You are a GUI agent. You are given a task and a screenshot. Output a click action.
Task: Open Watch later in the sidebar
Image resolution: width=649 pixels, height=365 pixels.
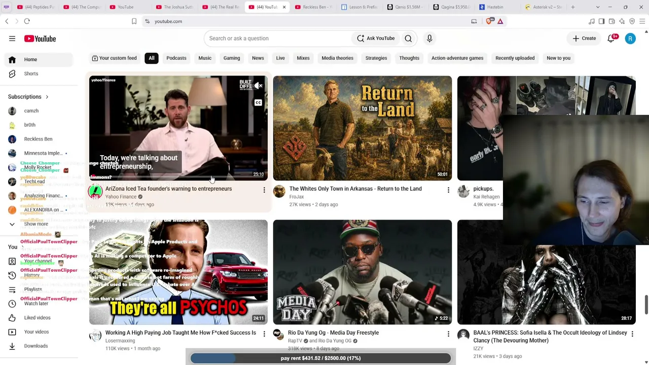[x=36, y=304]
